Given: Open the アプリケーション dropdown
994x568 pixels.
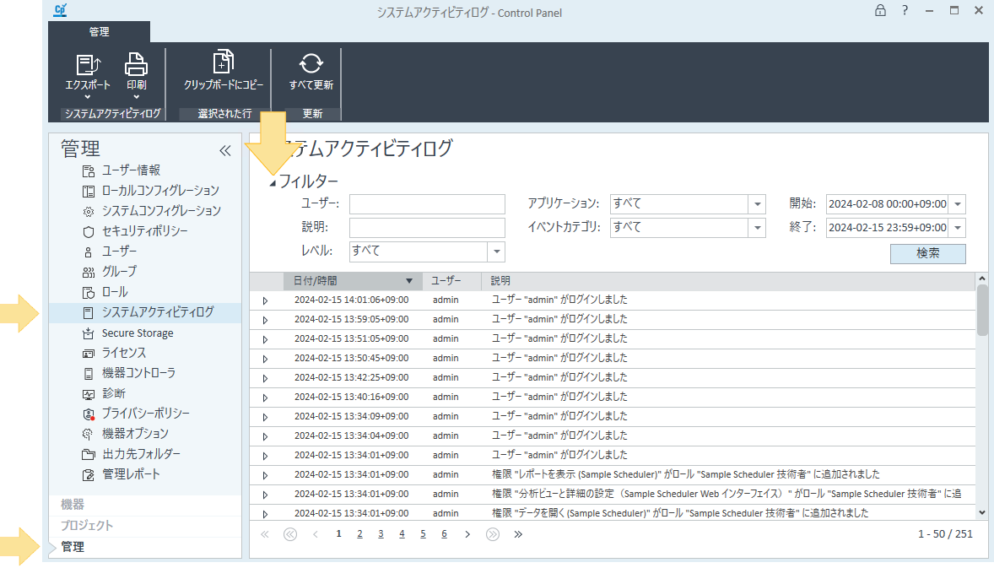Looking at the screenshot, I should [x=756, y=203].
